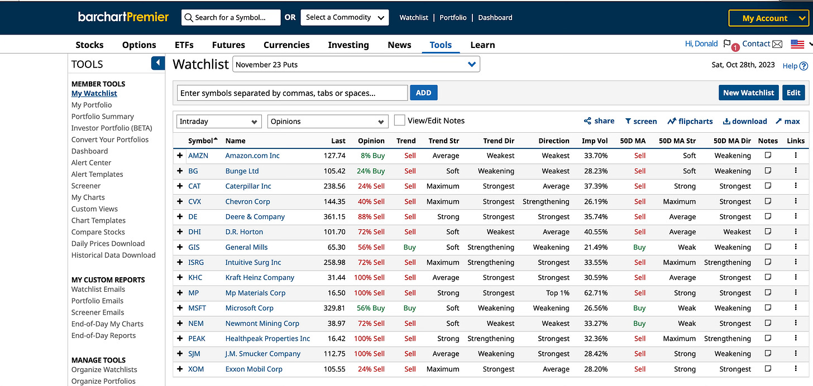Open the My Account dropdown
The width and height of the screenshot is (813, 386).
click(x=768, y=18)
